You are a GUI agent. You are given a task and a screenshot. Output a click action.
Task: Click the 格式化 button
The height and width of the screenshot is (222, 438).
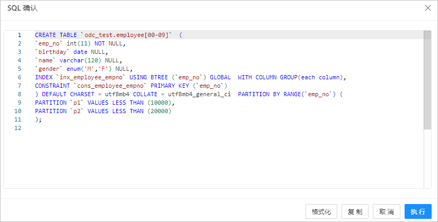(321, 211)
